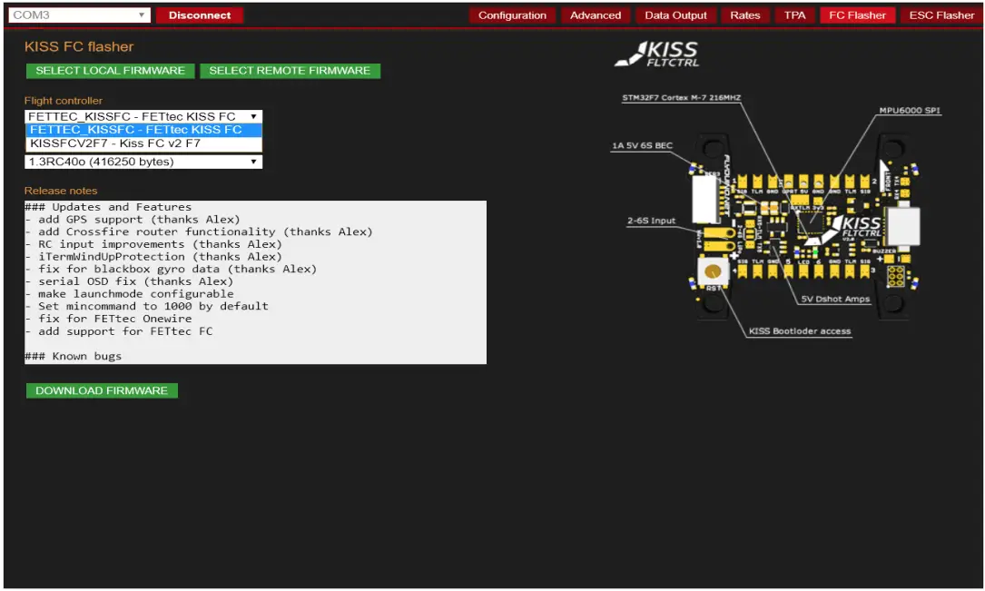Open the COM3 port dropdown
Viewport: 985px width, 591px height.
pyautogui.click(x=79, y=15)
